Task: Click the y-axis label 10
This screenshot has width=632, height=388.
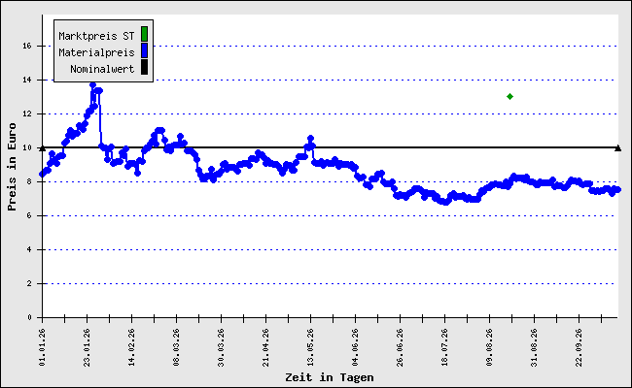Action: coord(27,148)
